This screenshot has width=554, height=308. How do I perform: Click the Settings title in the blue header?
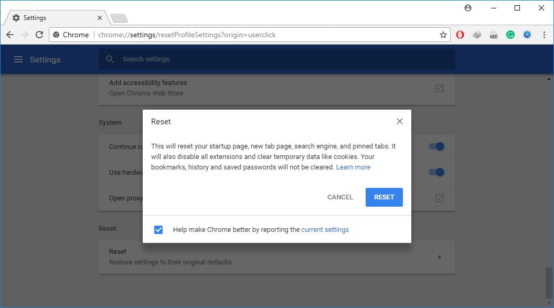(x=45, y=59)
